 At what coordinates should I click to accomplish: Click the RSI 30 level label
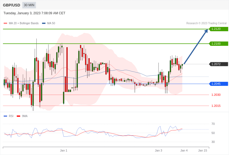point(213,142)
